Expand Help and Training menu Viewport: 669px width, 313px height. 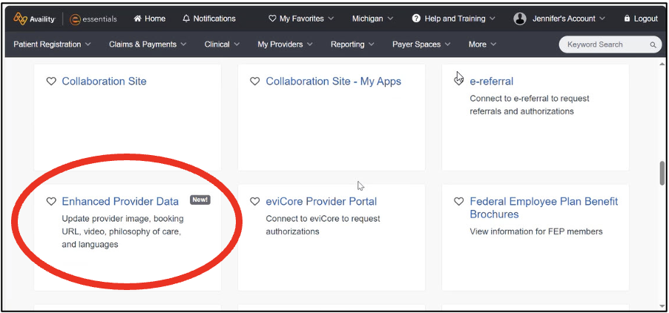tap(454, 19)
